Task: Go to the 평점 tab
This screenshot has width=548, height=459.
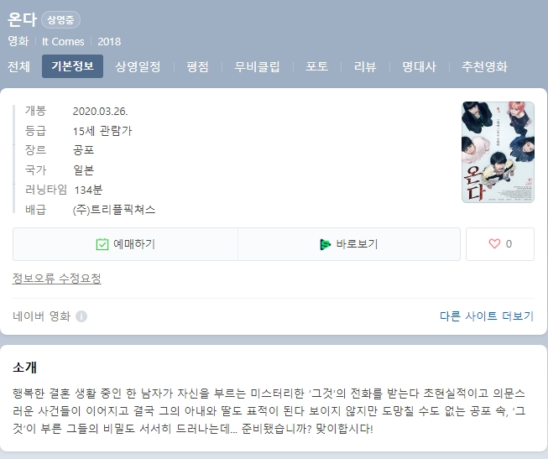Action: (197, 66)
